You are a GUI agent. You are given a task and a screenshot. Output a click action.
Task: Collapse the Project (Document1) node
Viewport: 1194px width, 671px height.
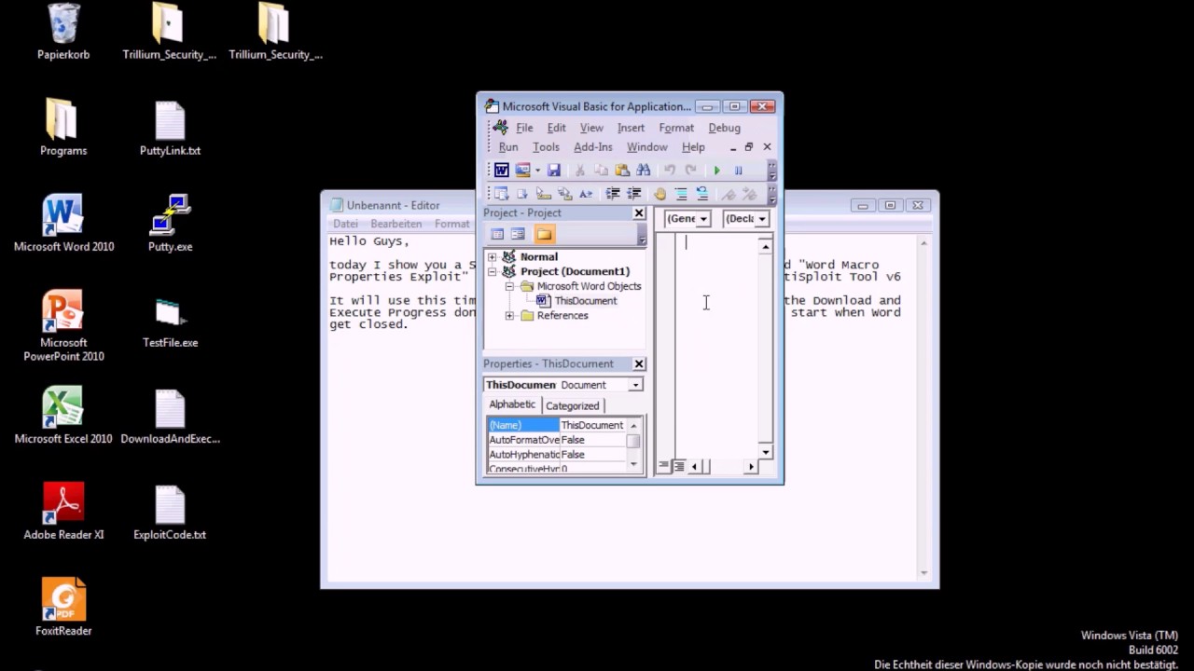[x=493, y=271]
